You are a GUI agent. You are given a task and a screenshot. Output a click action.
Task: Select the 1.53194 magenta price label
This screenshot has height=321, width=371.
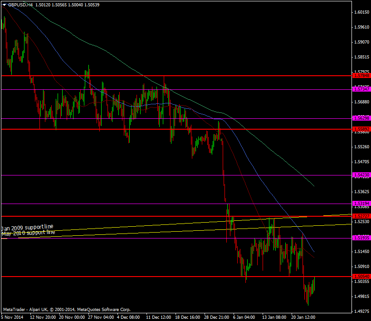click(361, 204)
